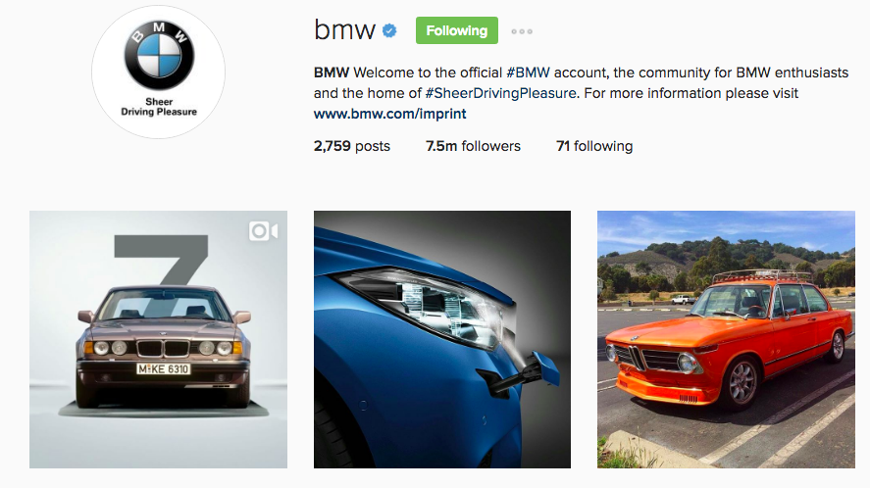
Task: Visit the www.bmw.com/imprint link
Action: [x=389, y=114]
